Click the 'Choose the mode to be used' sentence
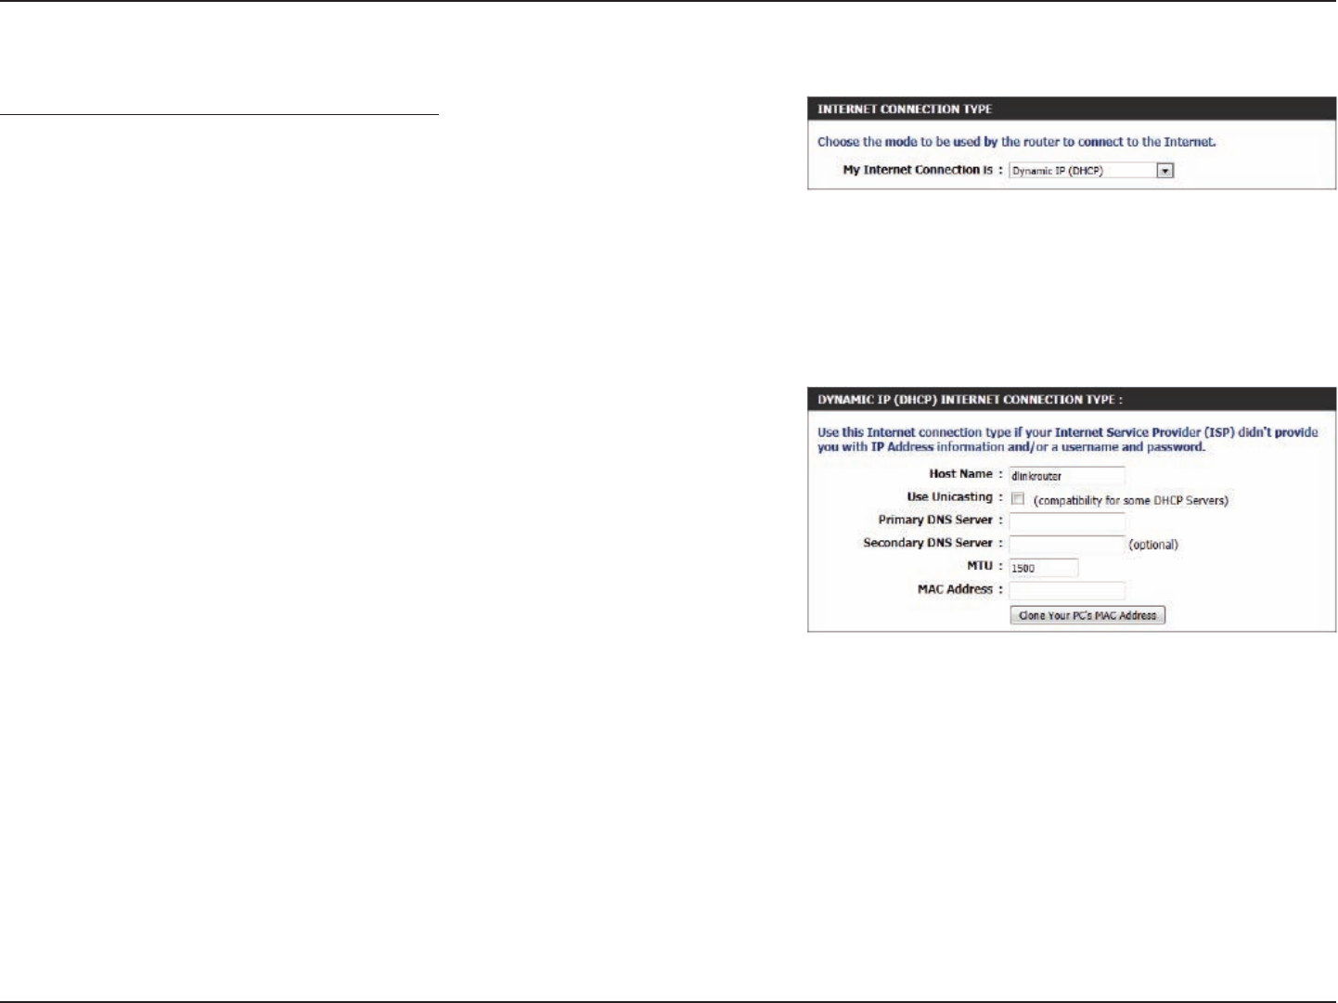The width and height of the screenshot is (1338, 1003). tap(1016, 142)
